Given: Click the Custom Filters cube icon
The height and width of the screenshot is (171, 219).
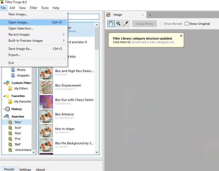Looking at the screenshot, I should [8, 83].
